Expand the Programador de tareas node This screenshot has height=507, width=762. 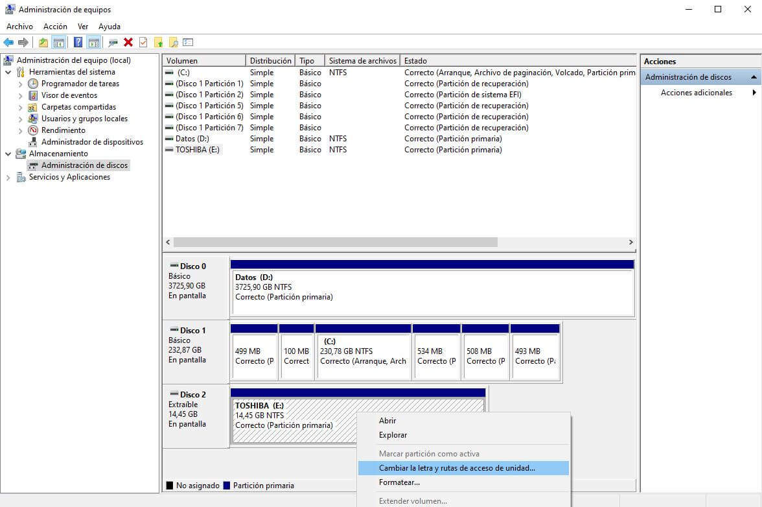21,84
